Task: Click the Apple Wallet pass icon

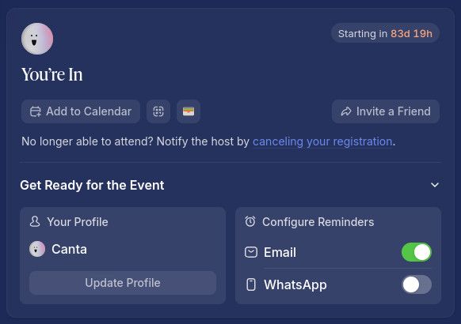Action: tap(189, 111)
